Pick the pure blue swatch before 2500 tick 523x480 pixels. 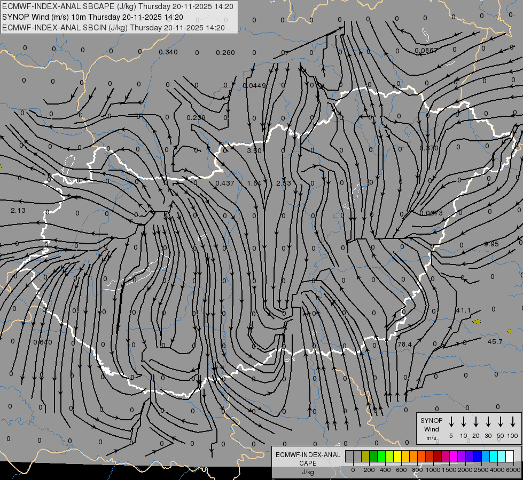[477, 456]
